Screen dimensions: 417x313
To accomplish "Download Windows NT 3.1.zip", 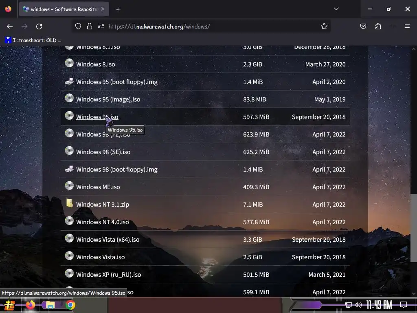I will pos(102,205).
